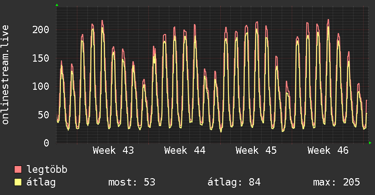Click the yellow átlag legend swatch

tap(18, 182)
